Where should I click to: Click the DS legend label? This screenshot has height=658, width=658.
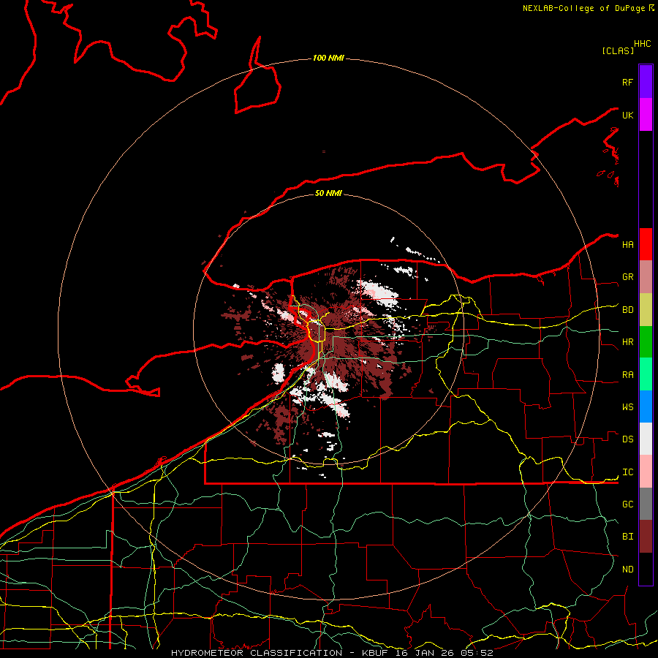click(627, 439)
